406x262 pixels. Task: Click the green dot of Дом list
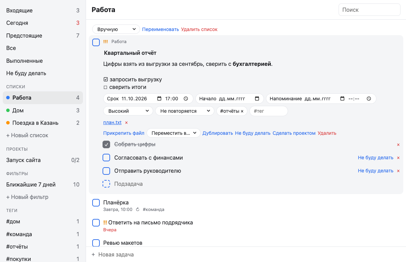tap(8, 111)
